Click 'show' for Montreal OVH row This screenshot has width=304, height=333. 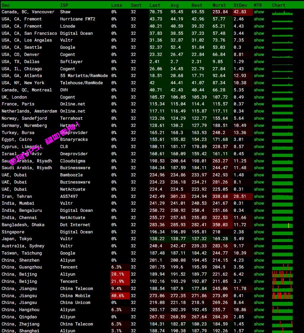tap(259, 90)
